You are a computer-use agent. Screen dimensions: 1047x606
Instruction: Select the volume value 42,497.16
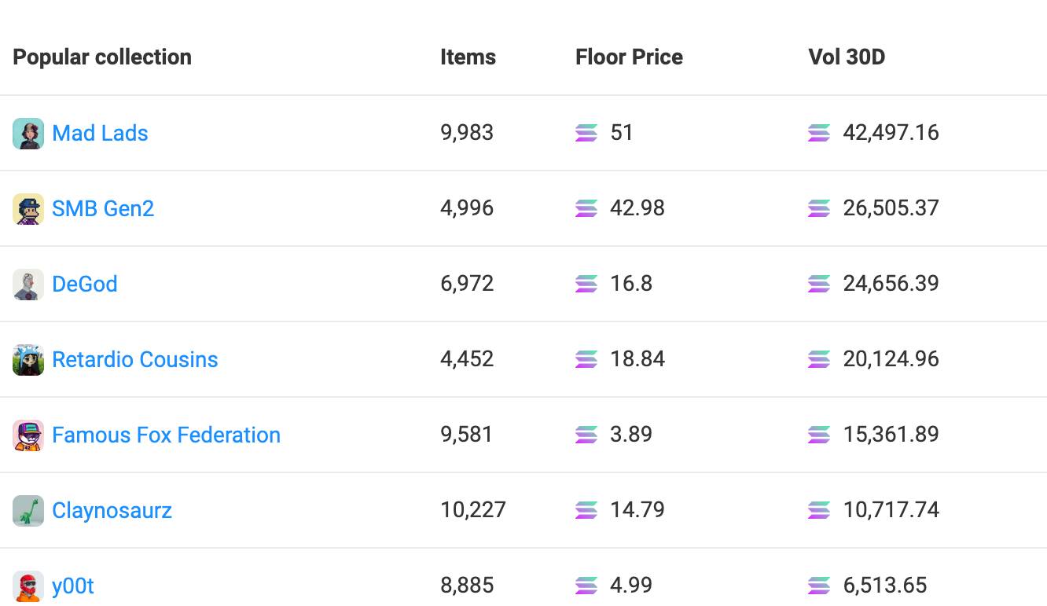(x=891, y=133)
